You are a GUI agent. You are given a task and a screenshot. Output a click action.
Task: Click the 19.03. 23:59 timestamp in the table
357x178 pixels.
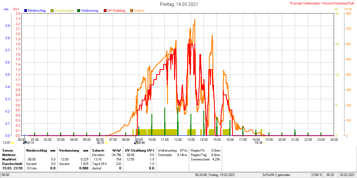tap(12, 168)
